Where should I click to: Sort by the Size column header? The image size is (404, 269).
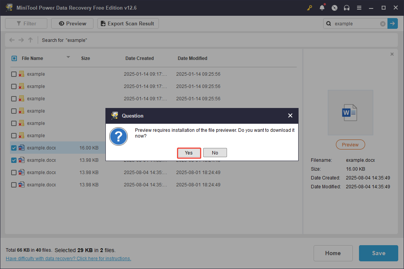[85, 58]
